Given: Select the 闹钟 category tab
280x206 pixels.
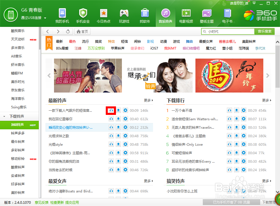Looking at the screenshot, I should (137, 41).
